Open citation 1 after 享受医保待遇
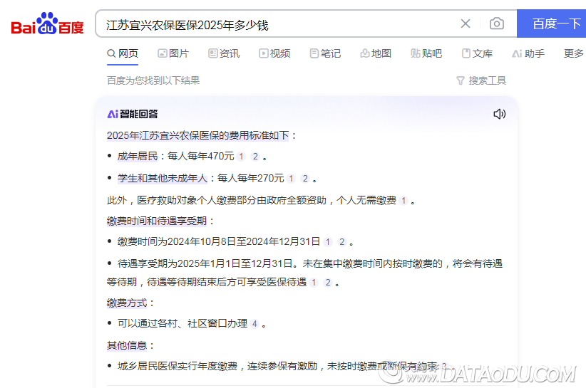 tap(314, 283)
